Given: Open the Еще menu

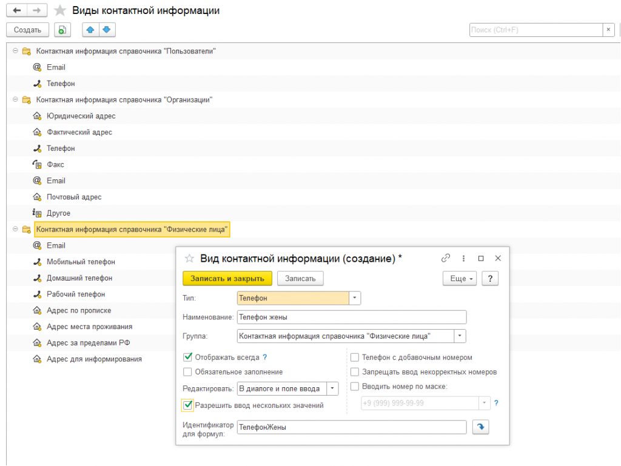Looking at the screenshot, I should point(460,279).
